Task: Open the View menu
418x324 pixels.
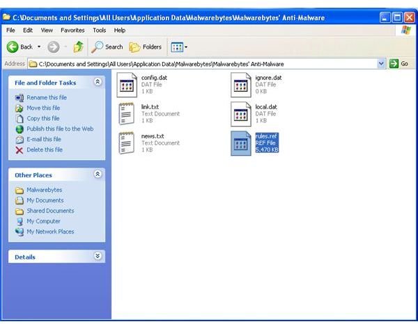Action: click(47, 31)
